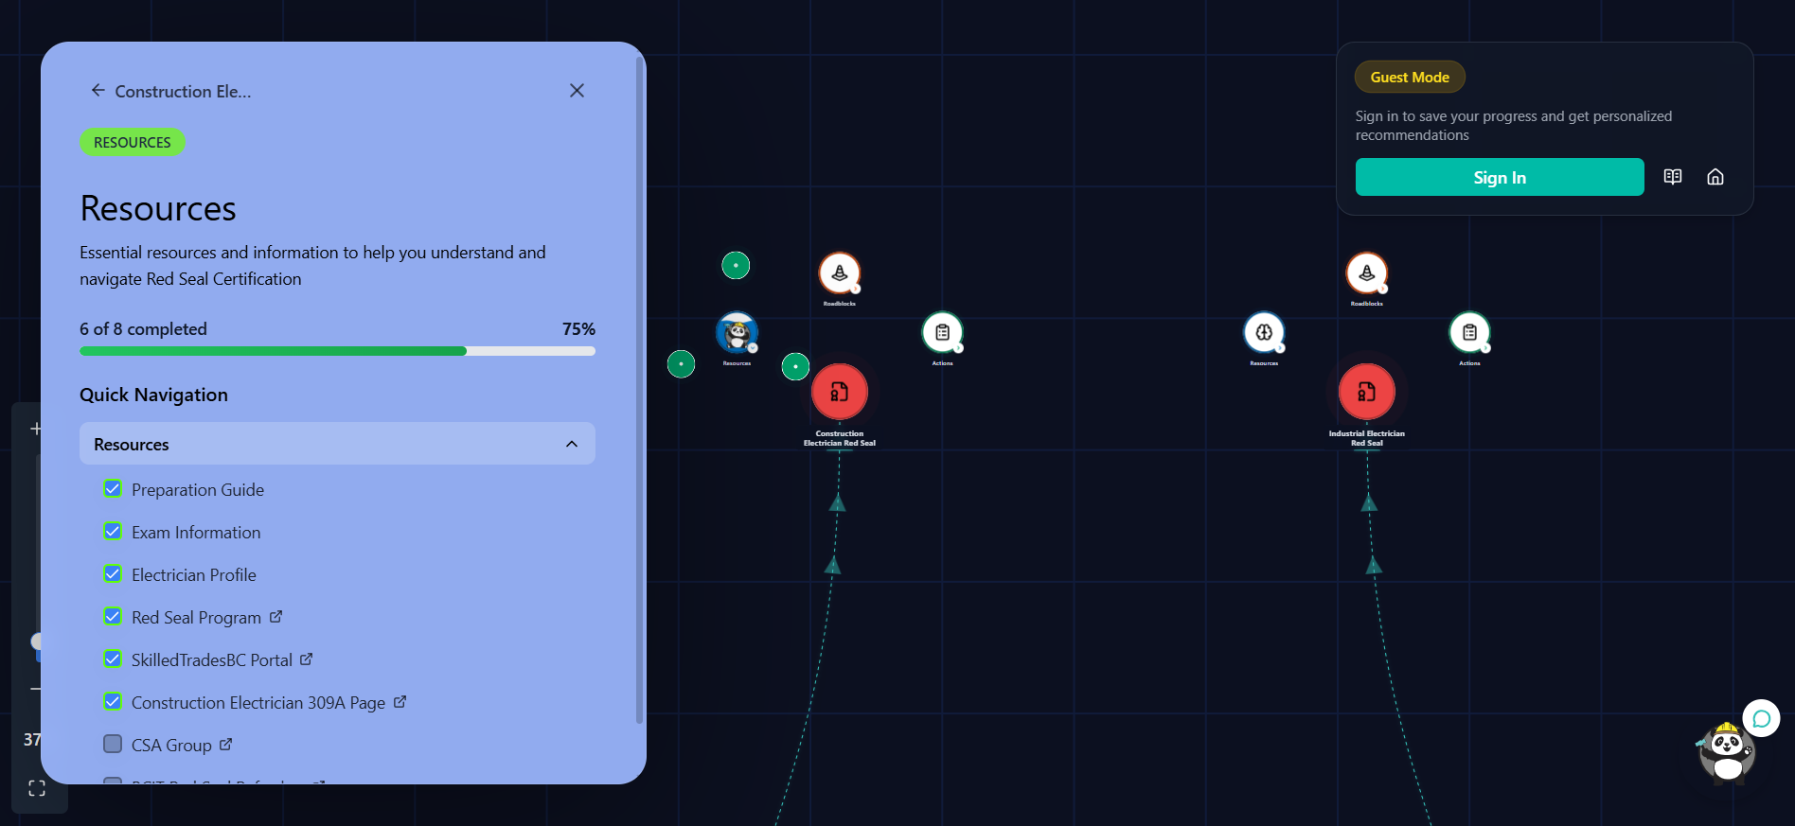Toggle the Electrician Profile checkbox
The height and width of the screenshot is (826, 1795).
(x=113, y=574)
